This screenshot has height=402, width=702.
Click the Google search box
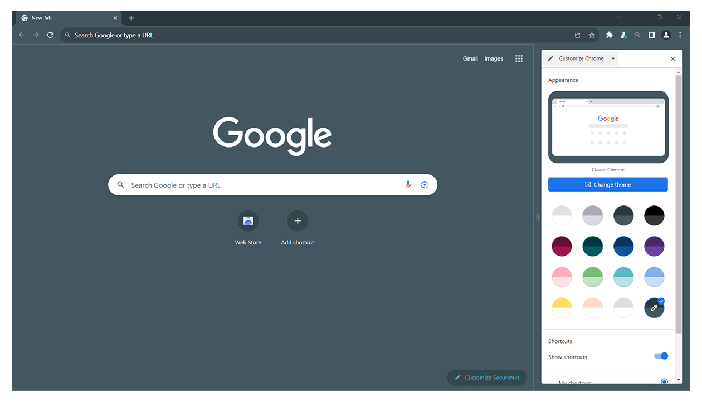click(272, 185)
